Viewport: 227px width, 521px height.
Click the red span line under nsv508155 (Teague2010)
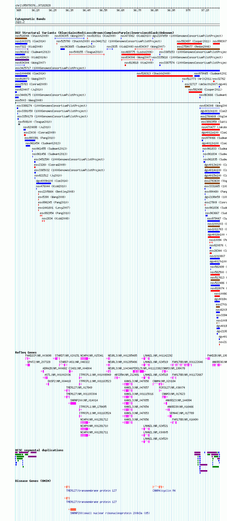87,54
